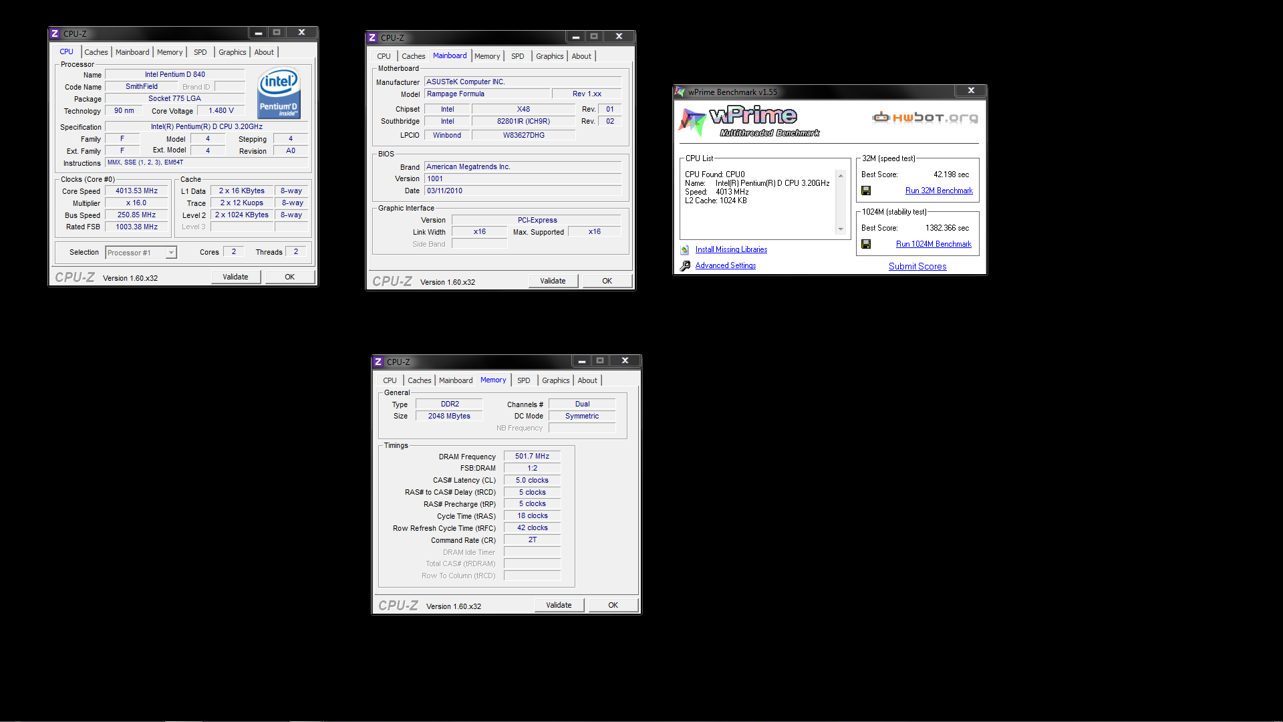Open Graphics tab in the CPU window
Screen dimensions: 1283x722
(233, 52)
